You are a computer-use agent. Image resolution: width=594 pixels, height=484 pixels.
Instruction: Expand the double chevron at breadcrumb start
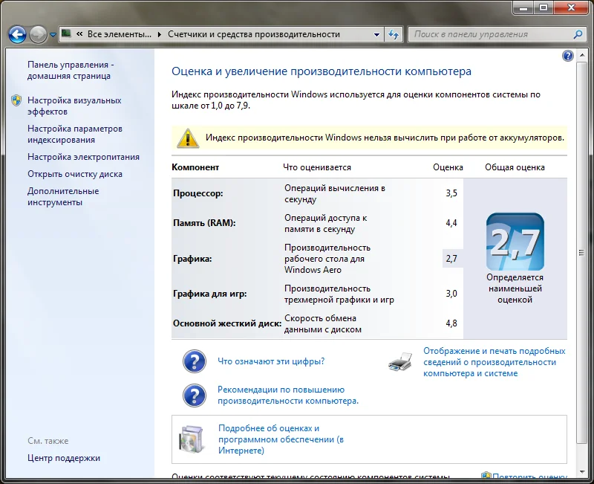tap(79, 34)
